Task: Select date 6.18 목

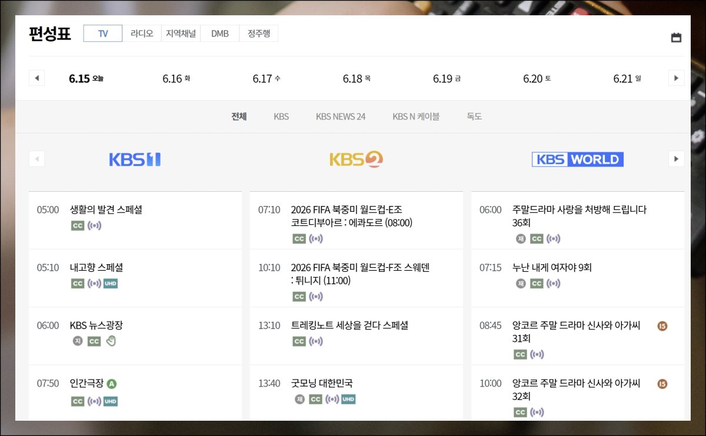Action: click(x=357, y=78)
